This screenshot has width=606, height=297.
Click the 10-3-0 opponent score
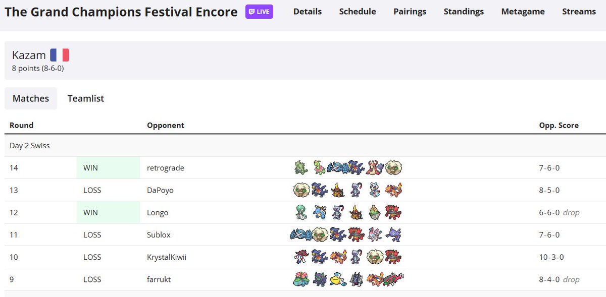pos(552,257)
